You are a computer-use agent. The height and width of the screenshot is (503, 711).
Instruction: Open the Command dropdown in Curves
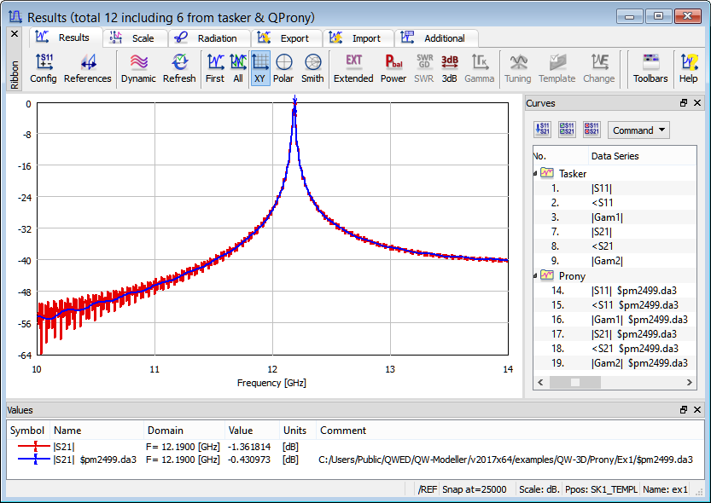tap(638, 130)
